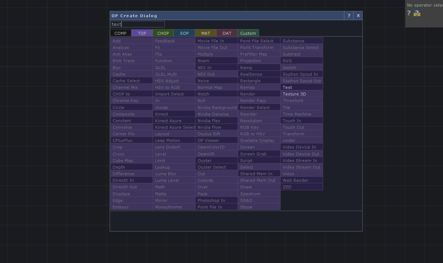This screenshot has width=443, height=263.
Task: Select the Switch operator
Action: (x=302, y=68)
